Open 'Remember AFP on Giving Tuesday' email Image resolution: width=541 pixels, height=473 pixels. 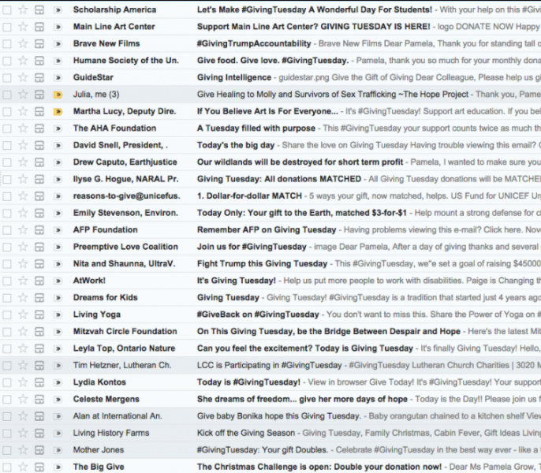[267, 229]
